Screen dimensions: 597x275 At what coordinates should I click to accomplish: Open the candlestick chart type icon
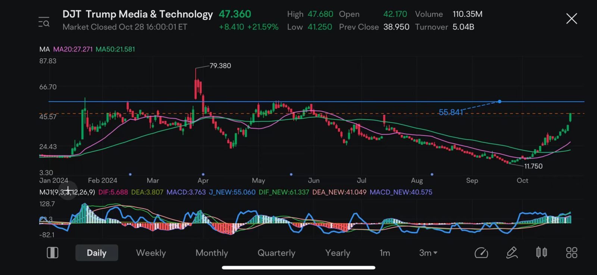pyautogui.click(x=541, y=253)
